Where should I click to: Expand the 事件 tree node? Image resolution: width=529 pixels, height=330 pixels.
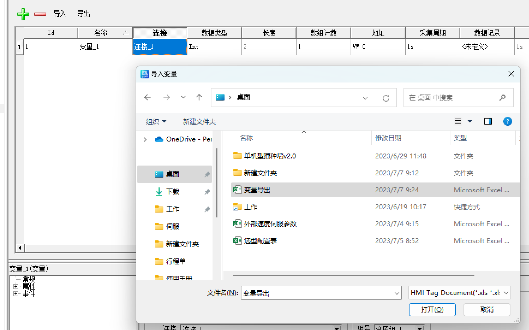point(16,294)
